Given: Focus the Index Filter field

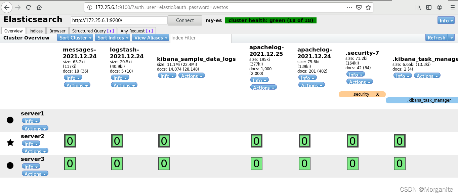Looking at the screenshot, I should tap(201, 38).
